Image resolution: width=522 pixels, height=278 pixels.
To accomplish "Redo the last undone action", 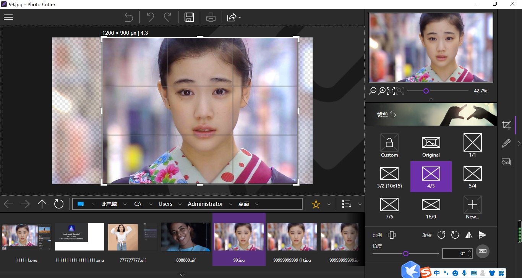I will click(x=167, y=17).
